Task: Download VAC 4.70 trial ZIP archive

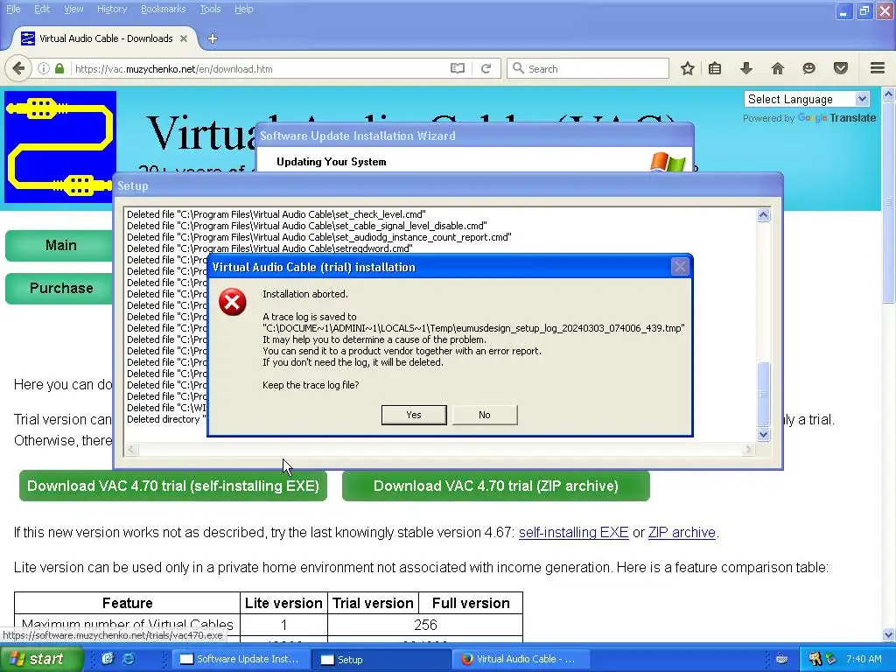Action: (x=496, y=486)
